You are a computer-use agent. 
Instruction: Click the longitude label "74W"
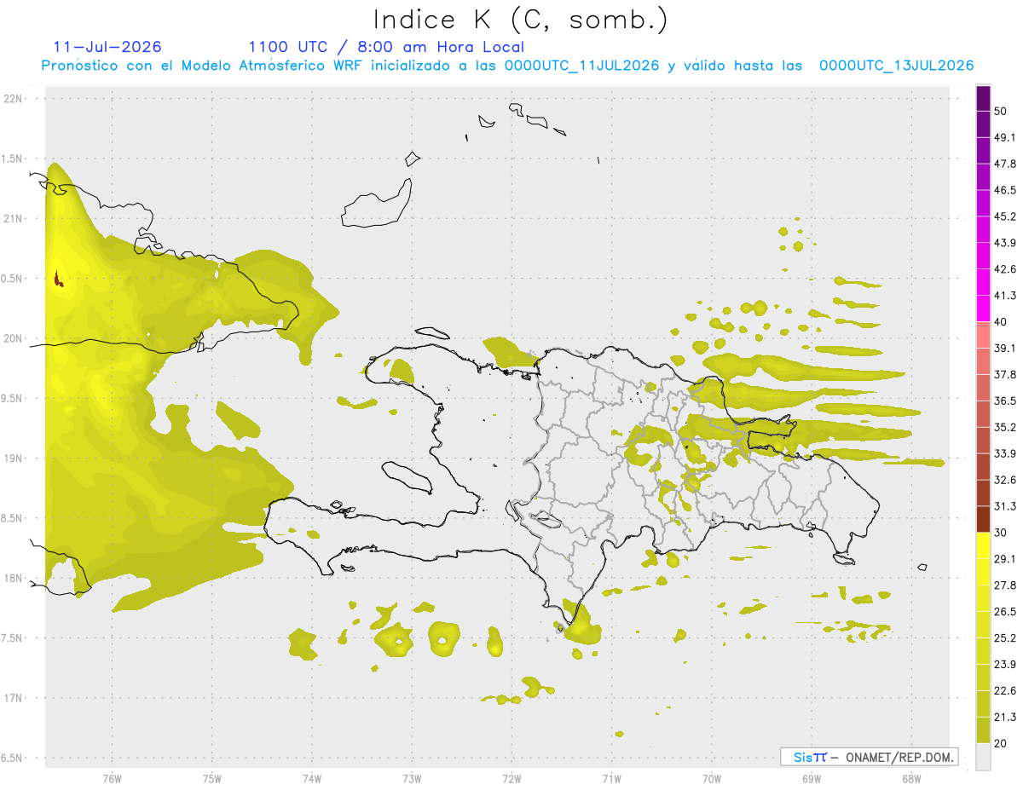(x=311, y=778)
